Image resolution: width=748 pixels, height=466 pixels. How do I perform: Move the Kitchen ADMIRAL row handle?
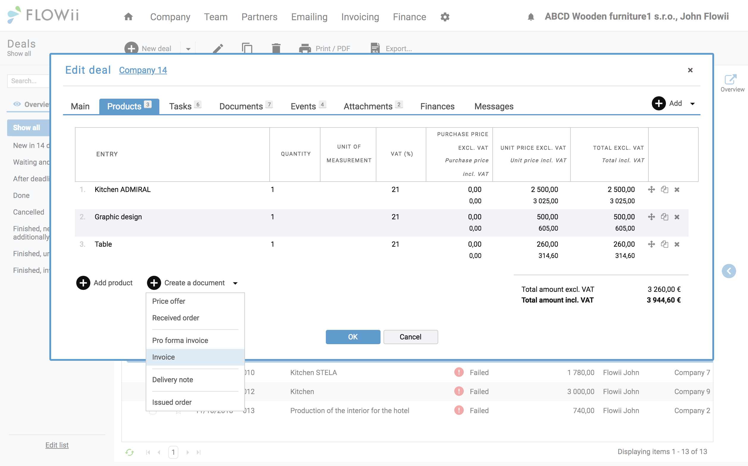651,190
